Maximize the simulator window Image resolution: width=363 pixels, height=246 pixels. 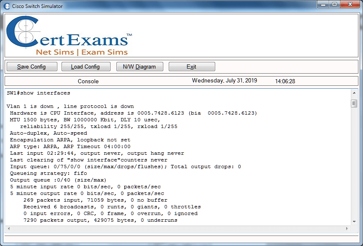(335, 4)
